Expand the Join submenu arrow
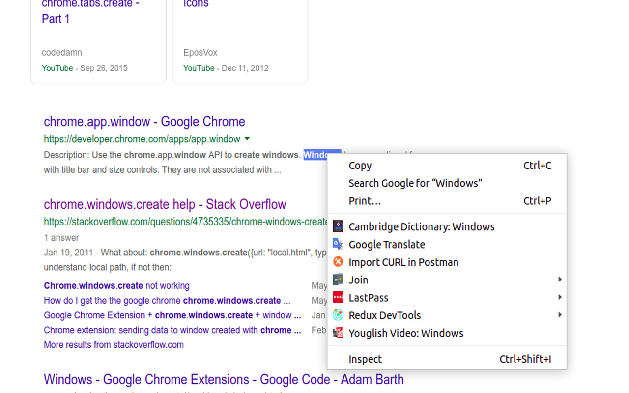This screenshot has height=393, width=629. click(x=560, y=280)
